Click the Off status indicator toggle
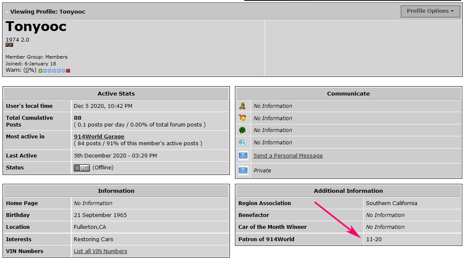 coord(82,168)
